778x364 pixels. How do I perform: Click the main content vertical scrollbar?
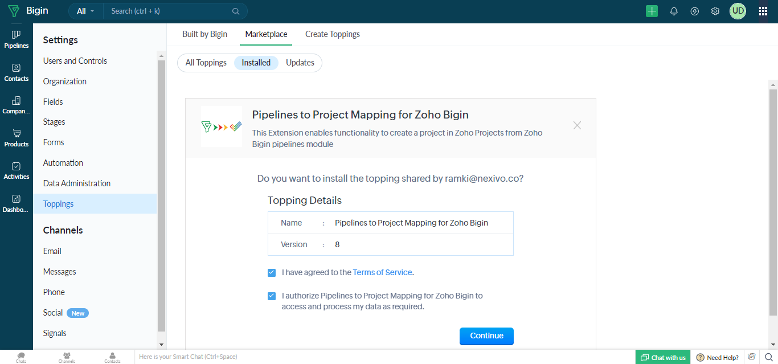[x=773, y=202]
